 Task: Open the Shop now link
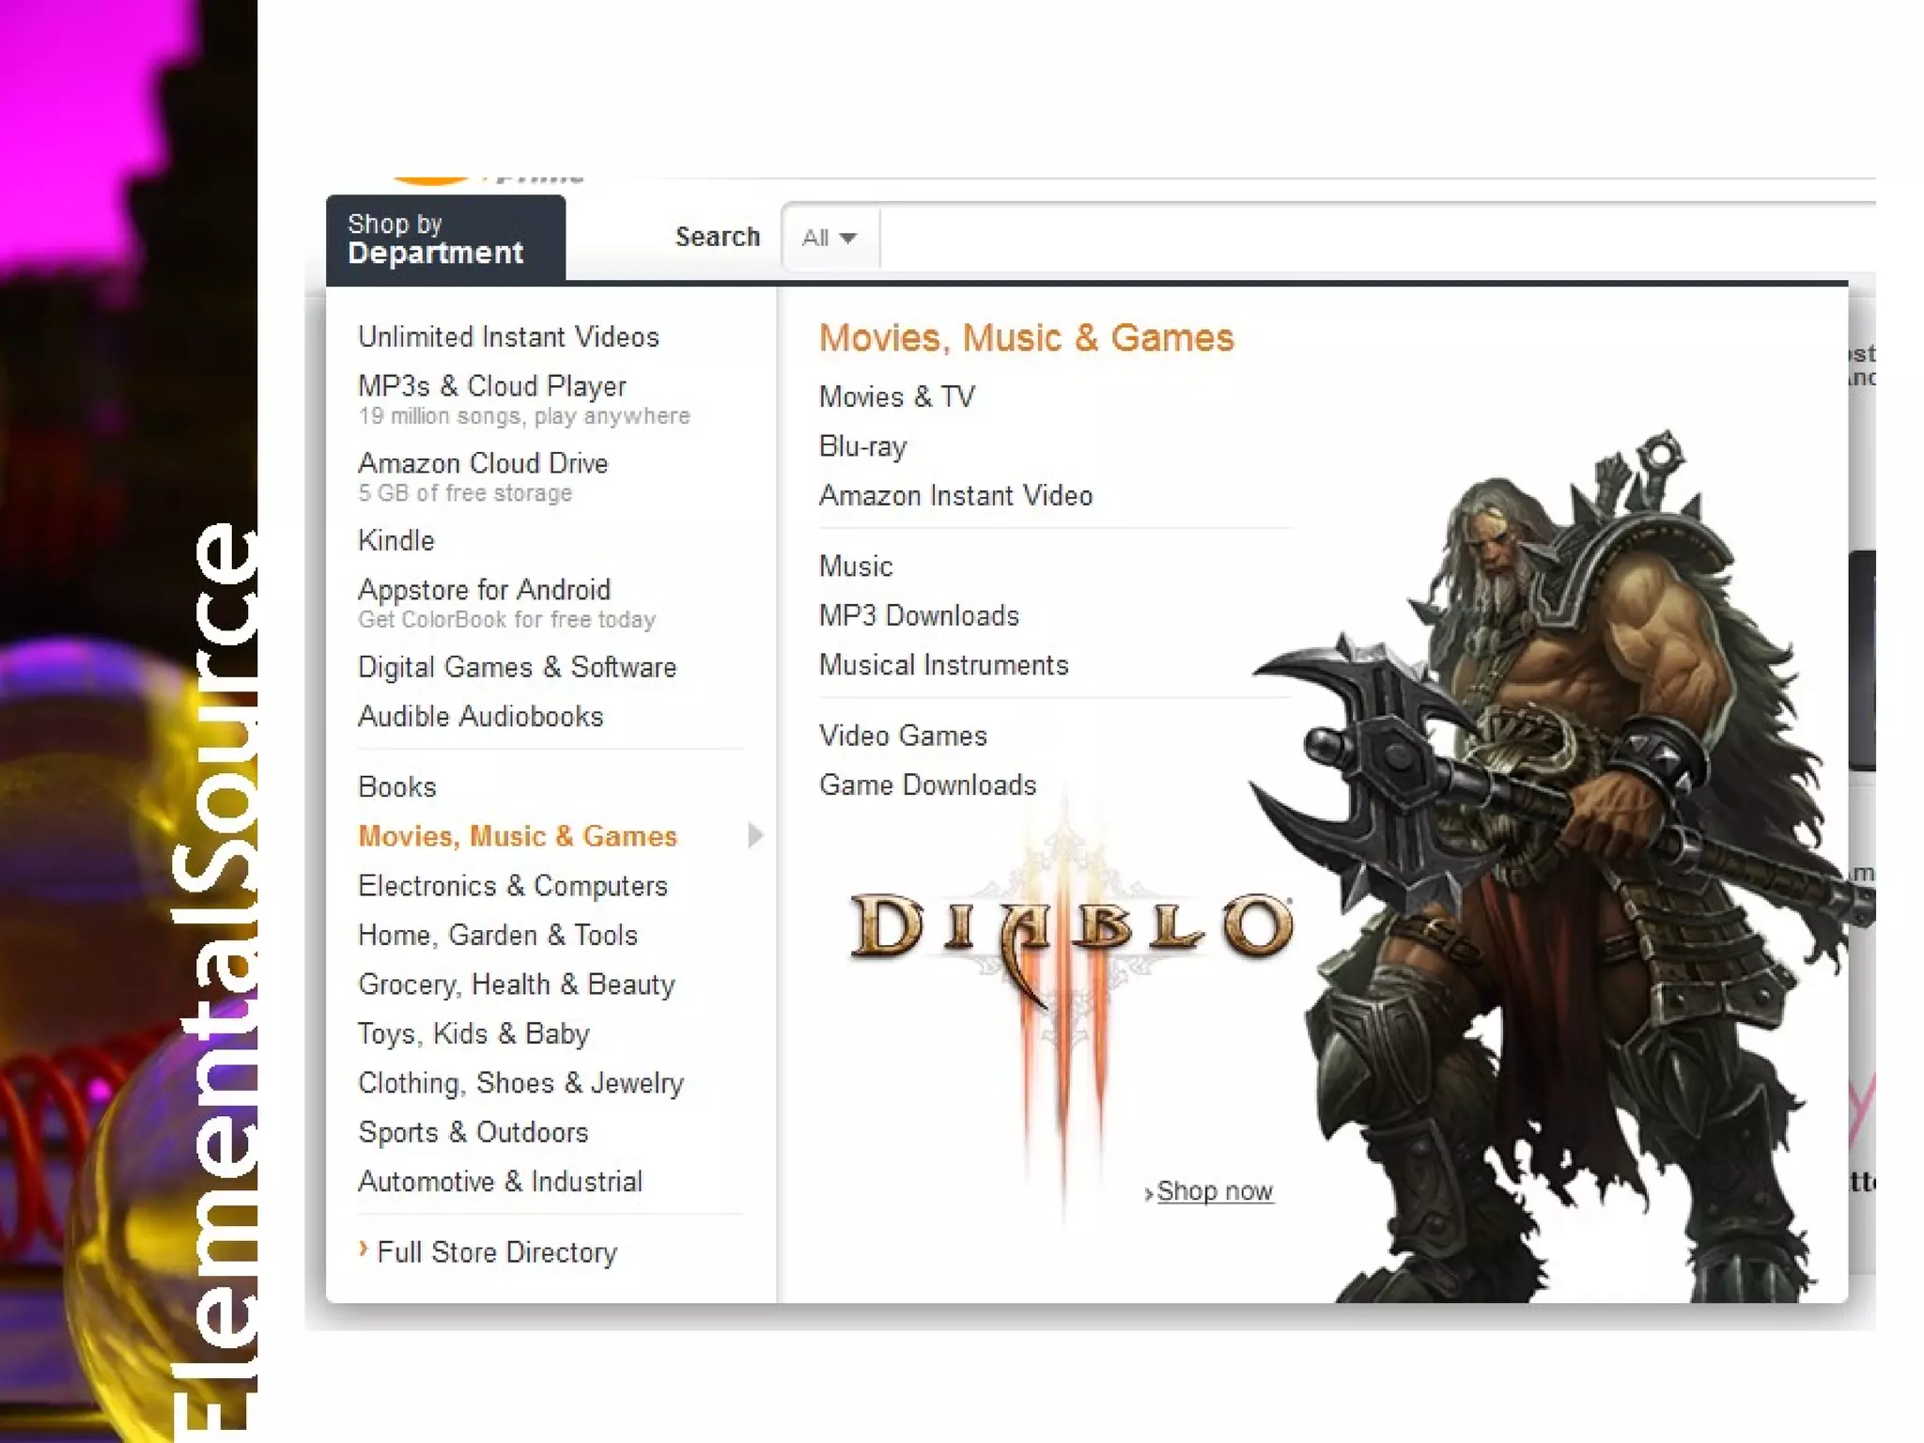(x=1214, y=1191)
